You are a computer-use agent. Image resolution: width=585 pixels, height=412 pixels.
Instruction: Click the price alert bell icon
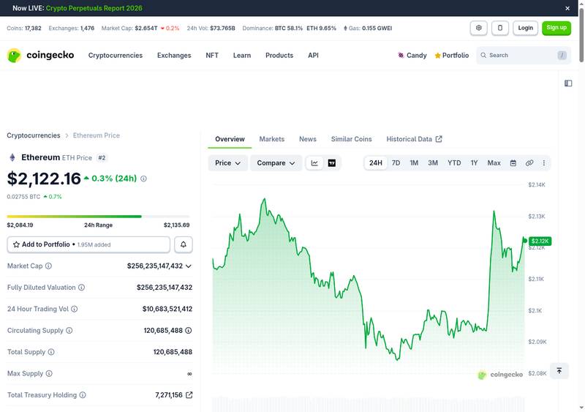(x=184, y=244)
